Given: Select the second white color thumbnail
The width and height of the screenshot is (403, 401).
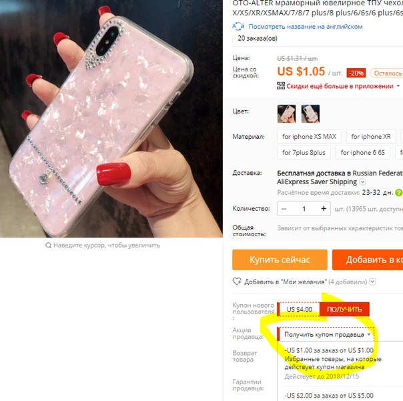Looking at the screenshot, I should (x=310, y=113).
